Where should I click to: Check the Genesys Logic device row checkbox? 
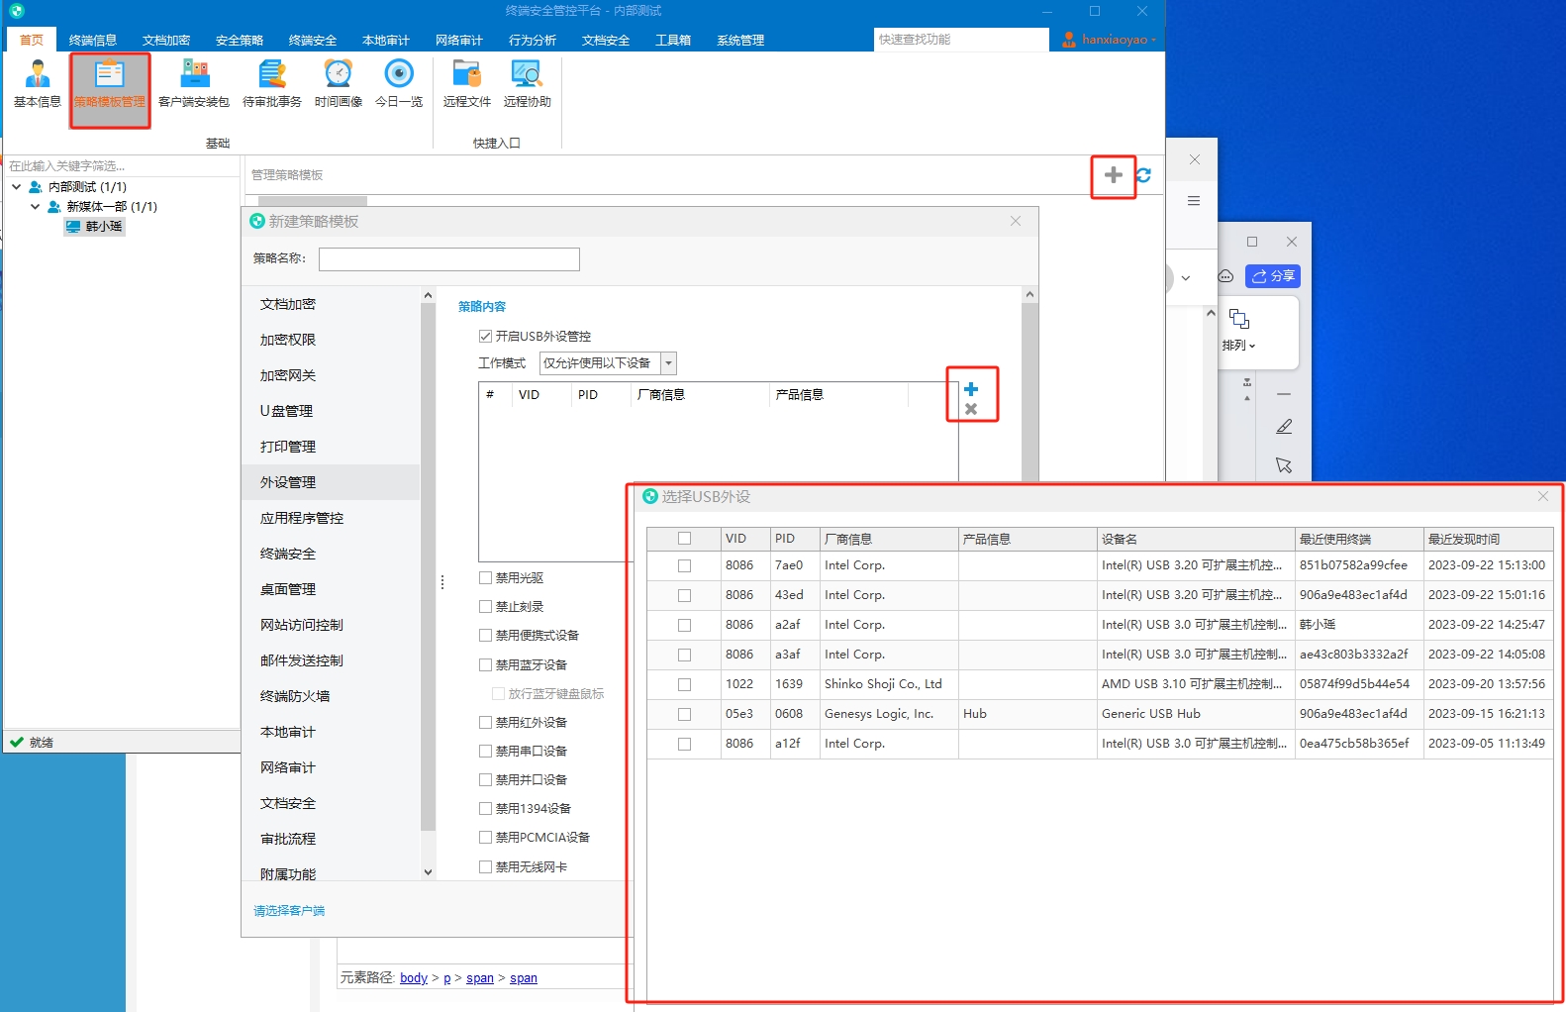tap(684, 714)
